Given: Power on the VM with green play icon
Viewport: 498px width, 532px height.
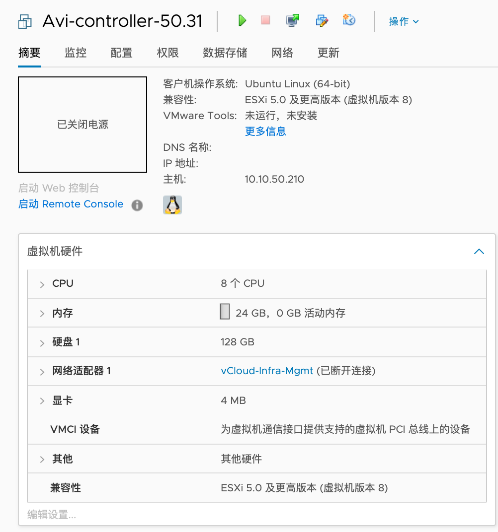Looking at the screenshot, I should pos(242,20).
